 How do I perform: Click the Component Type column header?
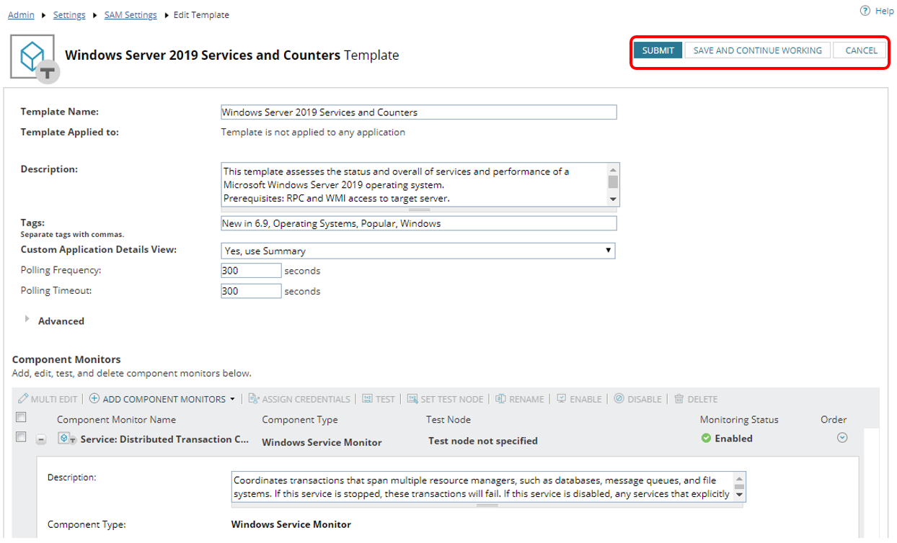point(299,419)
